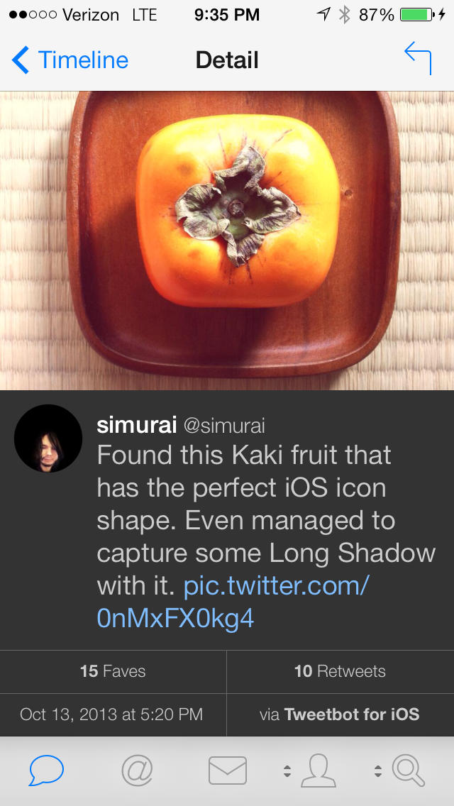
Task: Tap the reply arrow icon
Action: click(x=419, y=59)
